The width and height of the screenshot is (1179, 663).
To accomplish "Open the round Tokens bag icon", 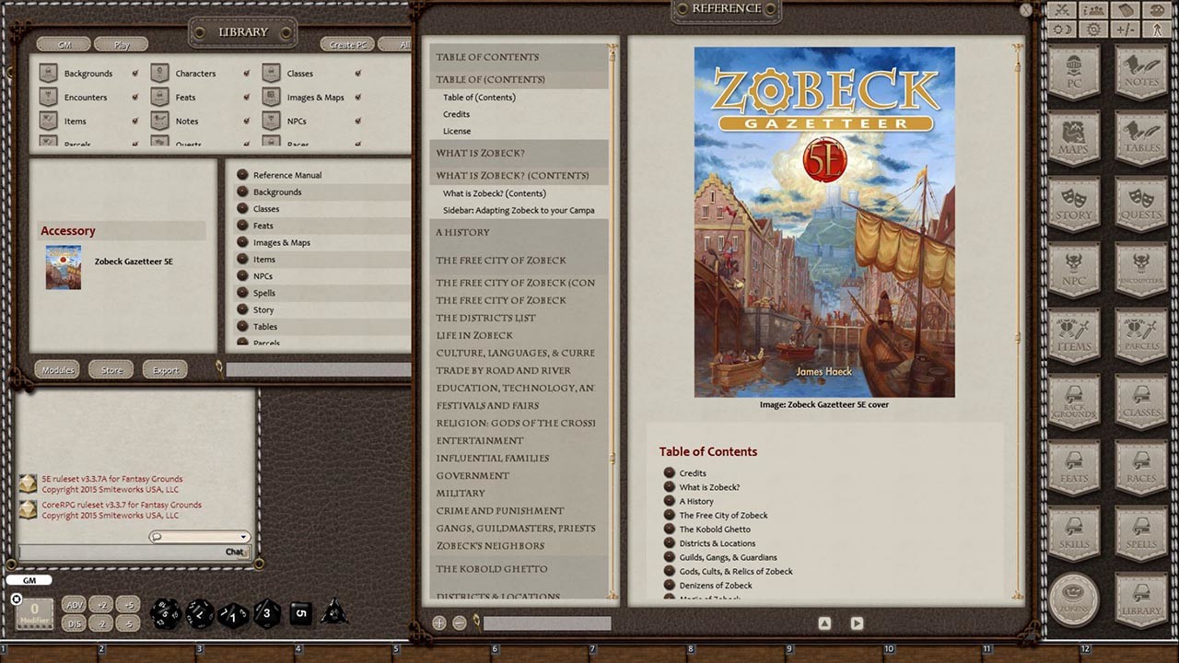I will point(1073,599).
